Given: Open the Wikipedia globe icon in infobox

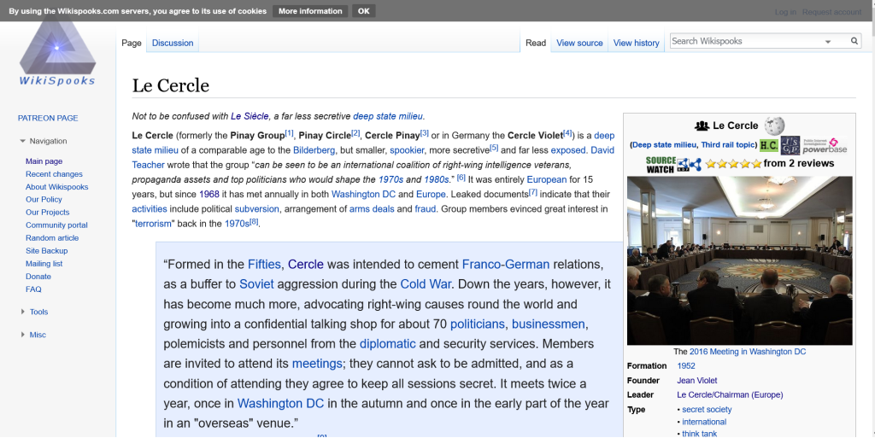Looking at the screenshot, I should pos(774,126).
